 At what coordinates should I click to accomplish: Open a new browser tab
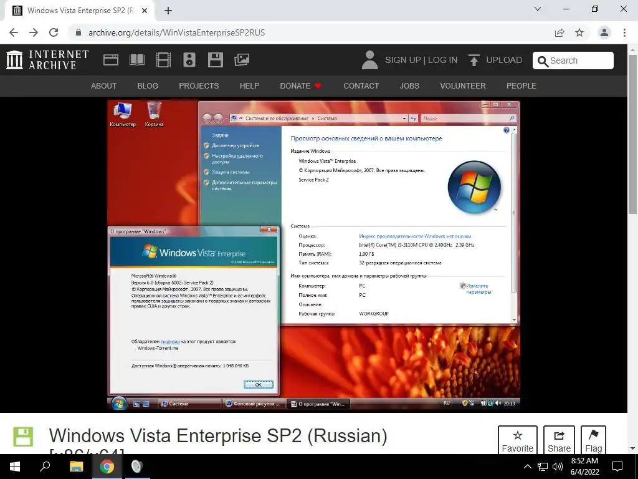pos(168,11)
